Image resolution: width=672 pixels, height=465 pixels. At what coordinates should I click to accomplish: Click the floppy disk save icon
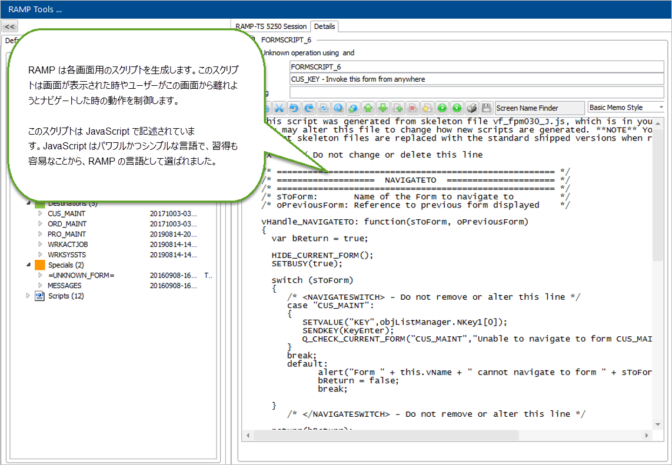(x=486, y=108)
